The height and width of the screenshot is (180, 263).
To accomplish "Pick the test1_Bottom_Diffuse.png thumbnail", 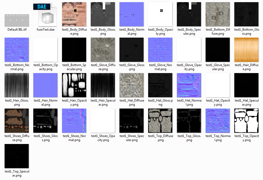I will [218, 14].
